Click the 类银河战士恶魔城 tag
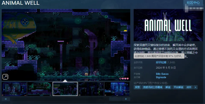The image size is (205, 104). pyautogui.click(x=153, y=87)
